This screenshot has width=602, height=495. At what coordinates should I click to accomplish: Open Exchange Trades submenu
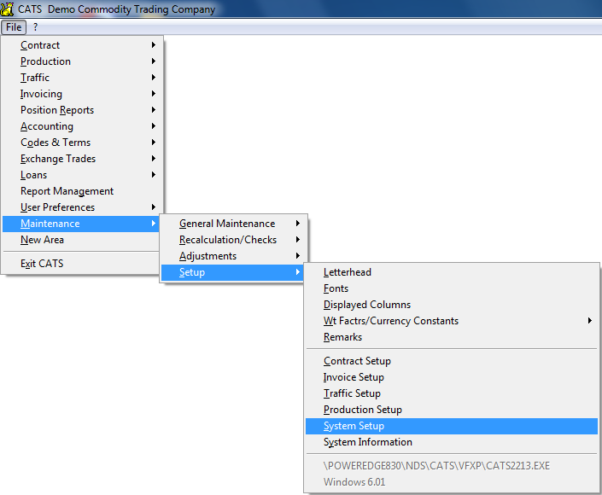point(83,159)
